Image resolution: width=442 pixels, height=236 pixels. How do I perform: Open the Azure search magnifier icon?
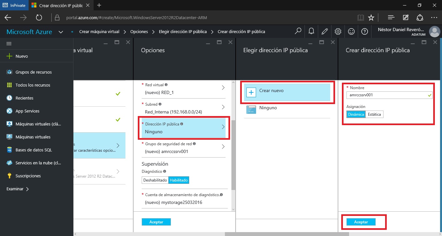click(298, 31)
